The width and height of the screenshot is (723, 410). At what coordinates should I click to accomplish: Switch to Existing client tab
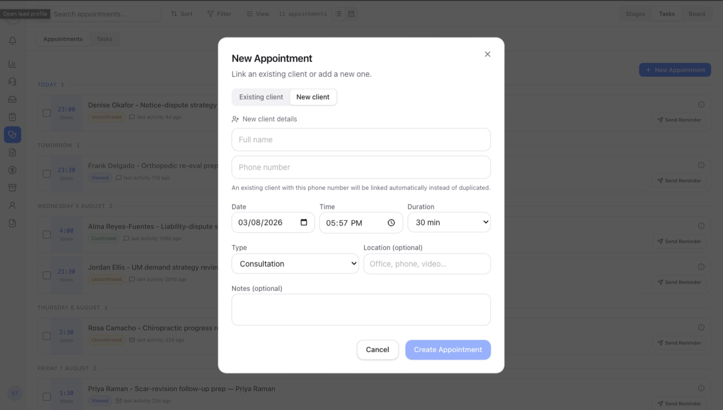tap(261, 97)
